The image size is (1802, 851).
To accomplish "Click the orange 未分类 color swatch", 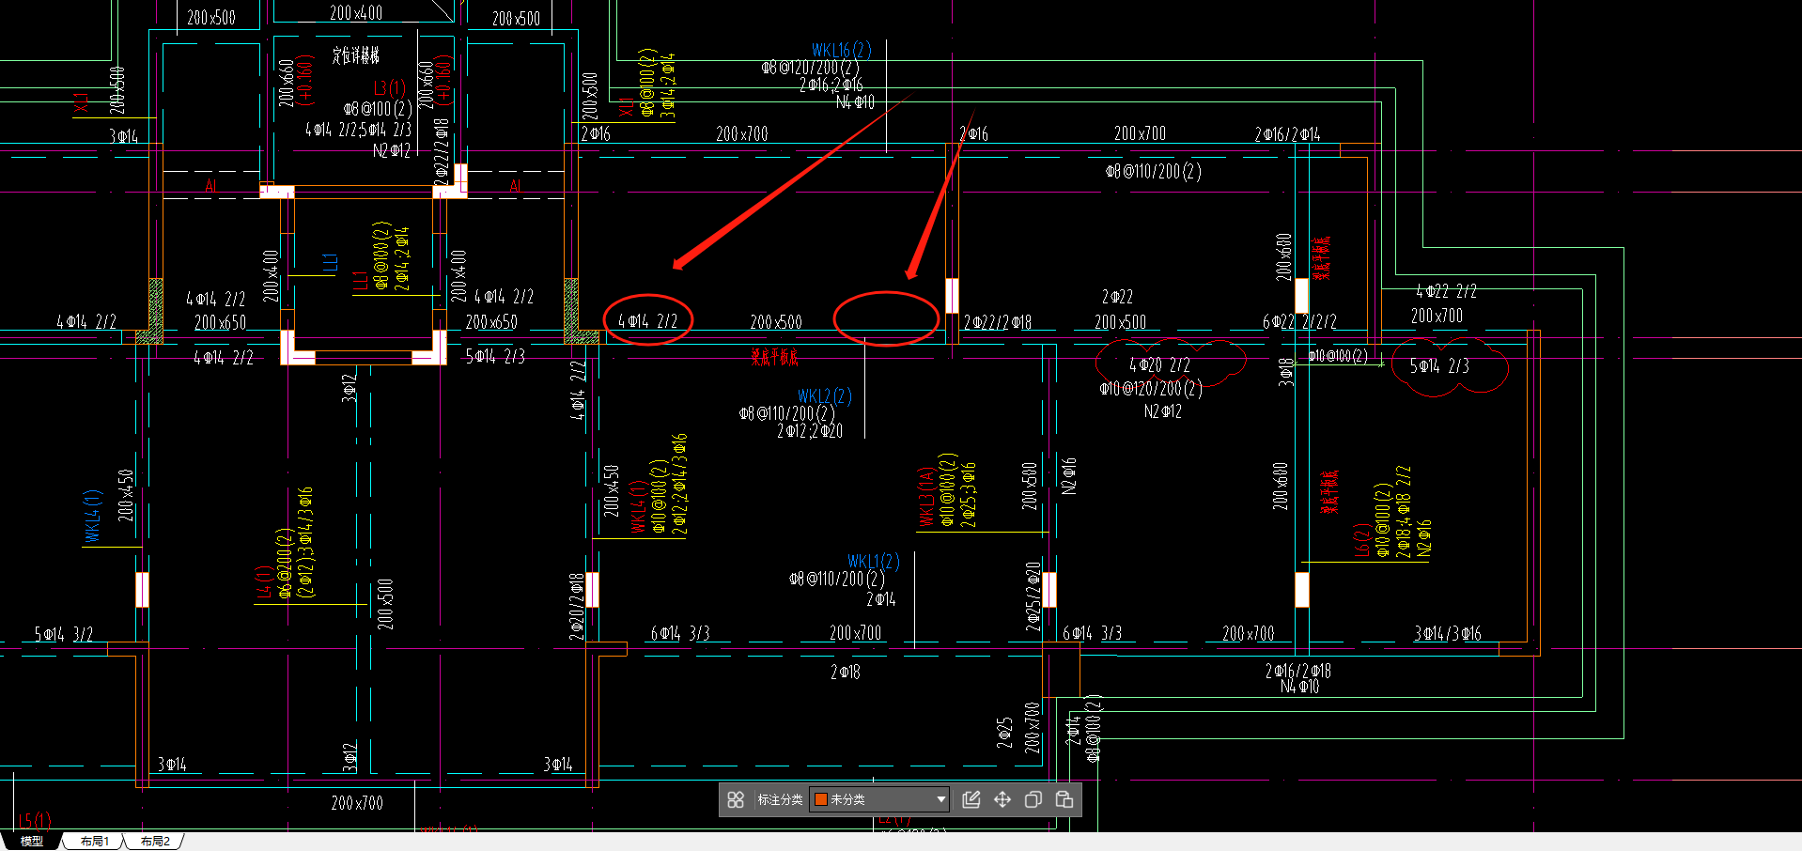I will pyautogui.click(x=820, y=799).
